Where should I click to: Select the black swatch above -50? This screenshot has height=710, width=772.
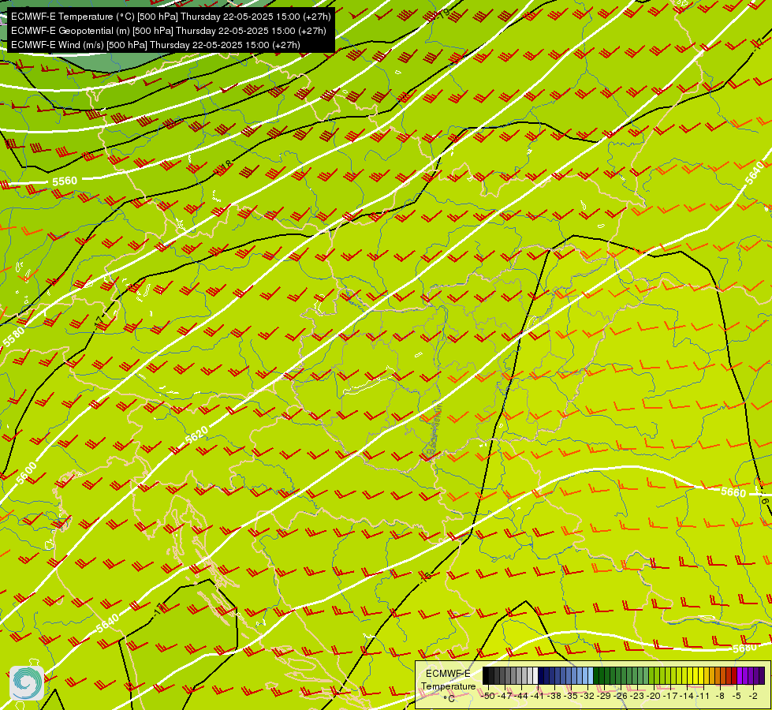point(486,675)
